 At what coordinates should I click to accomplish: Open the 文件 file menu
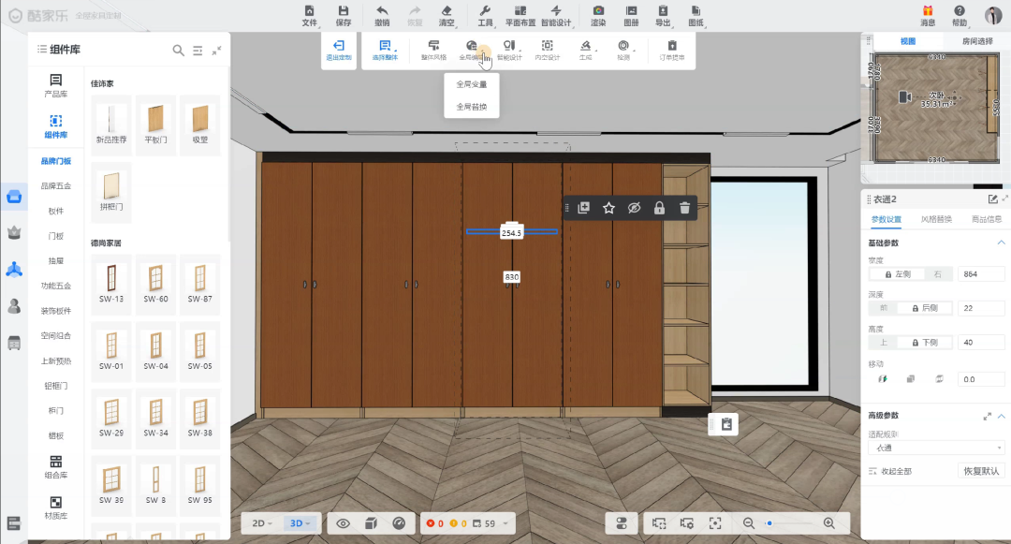pos(310,16)
